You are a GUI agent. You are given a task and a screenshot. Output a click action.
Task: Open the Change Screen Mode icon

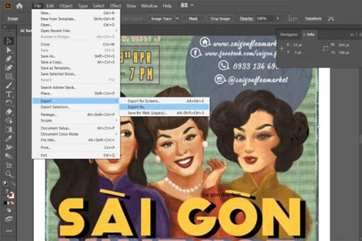tap(9, 219)
